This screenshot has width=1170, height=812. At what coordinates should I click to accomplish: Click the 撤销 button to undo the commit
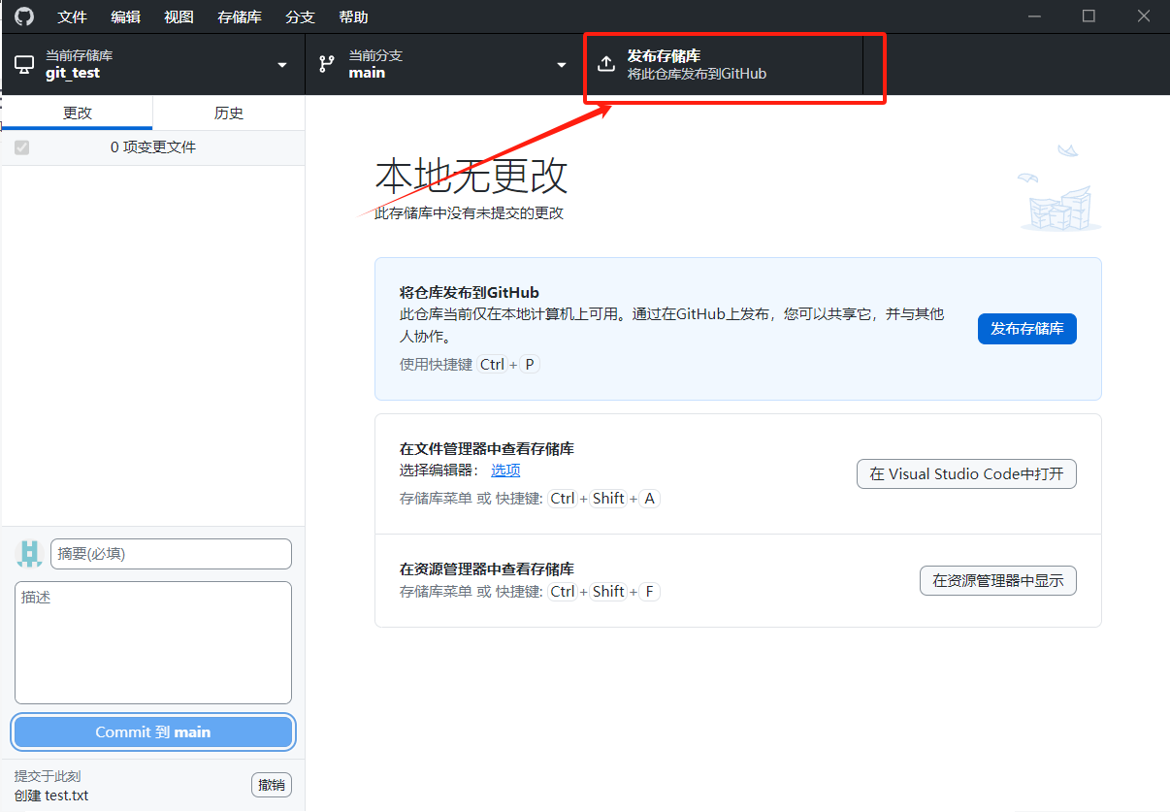[271, 784]
